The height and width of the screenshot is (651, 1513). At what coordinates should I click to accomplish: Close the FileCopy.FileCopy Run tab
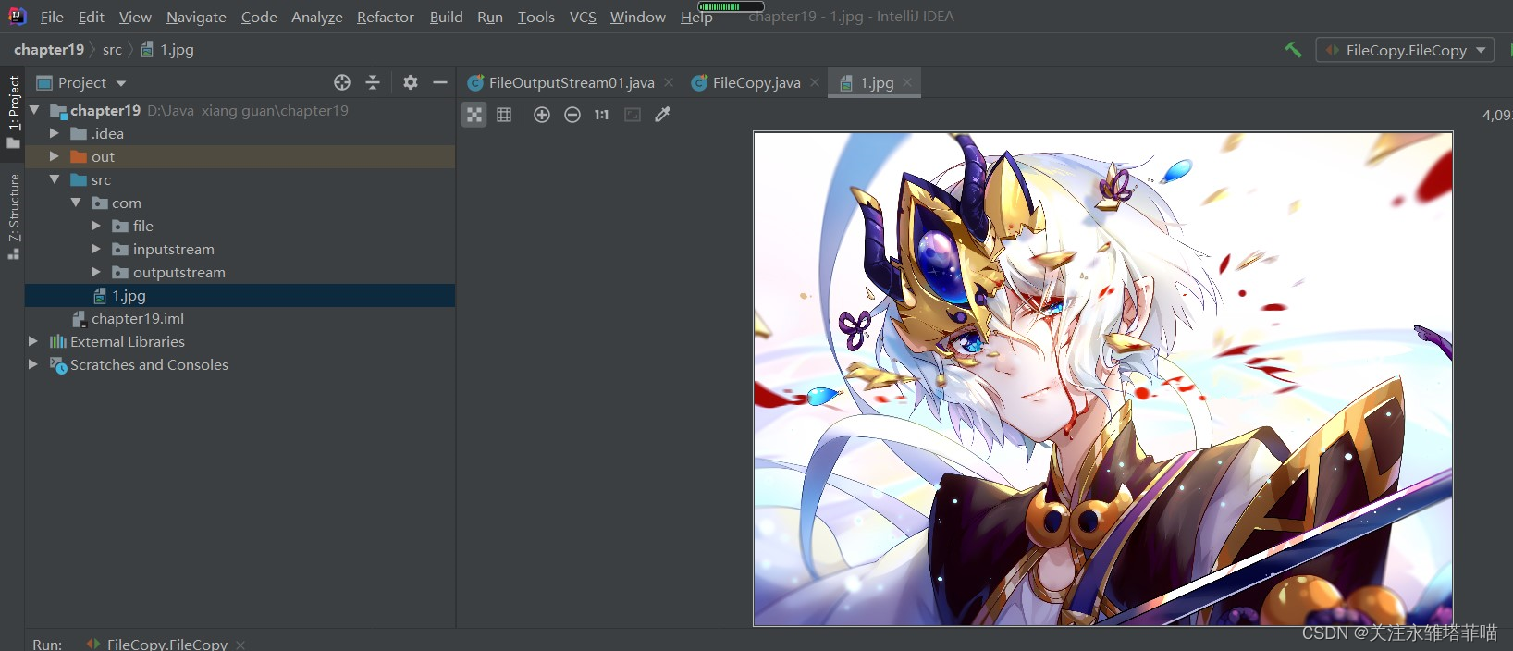[240, 645]
